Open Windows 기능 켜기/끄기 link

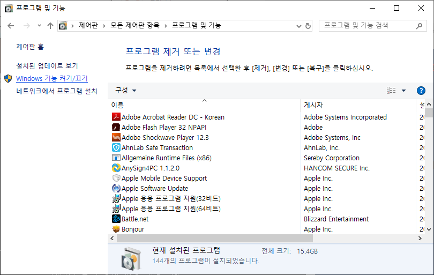(x=52, y=78)
